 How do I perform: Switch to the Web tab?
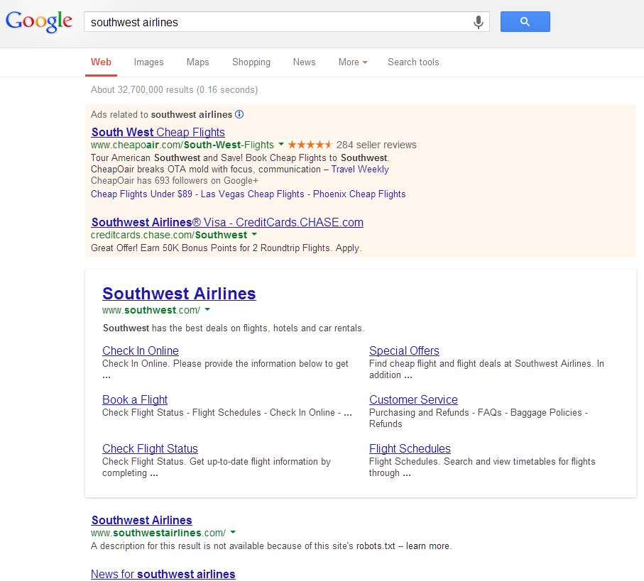[101, 62]
